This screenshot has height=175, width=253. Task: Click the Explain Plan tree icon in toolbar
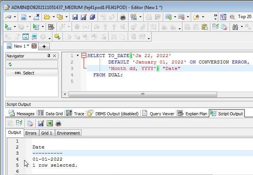coord(51,27)
